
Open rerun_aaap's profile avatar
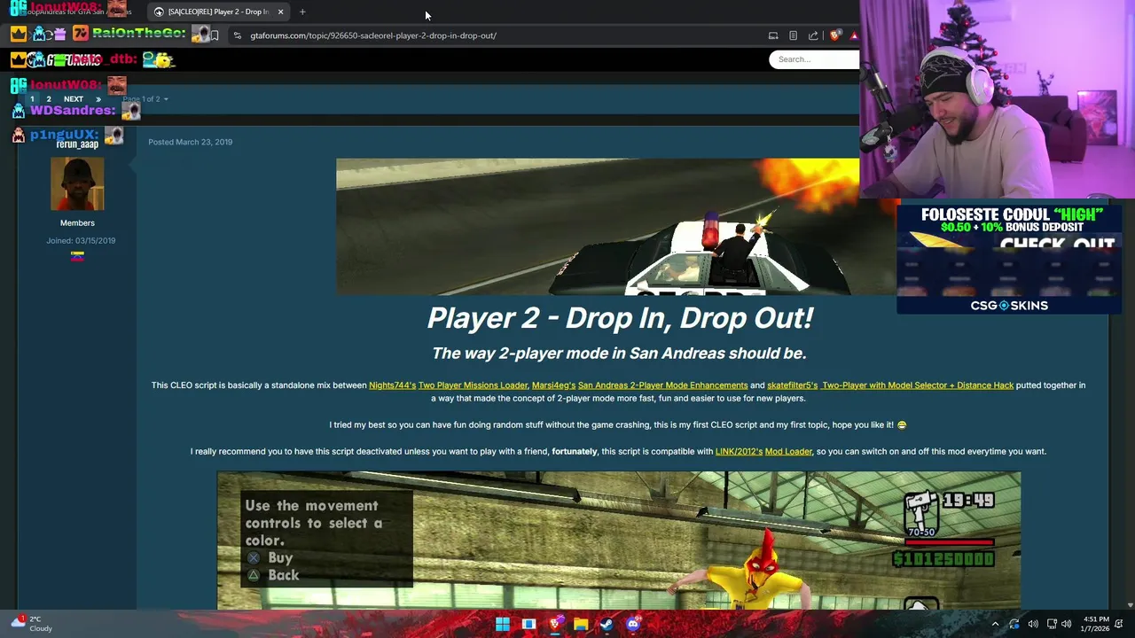point(77,183)
